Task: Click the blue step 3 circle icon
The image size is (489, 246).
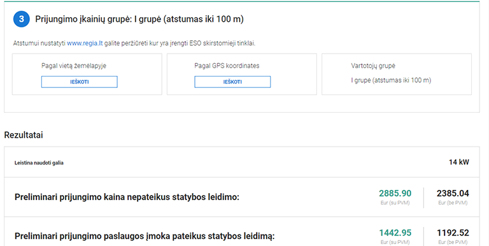Action: click(21, 19)
